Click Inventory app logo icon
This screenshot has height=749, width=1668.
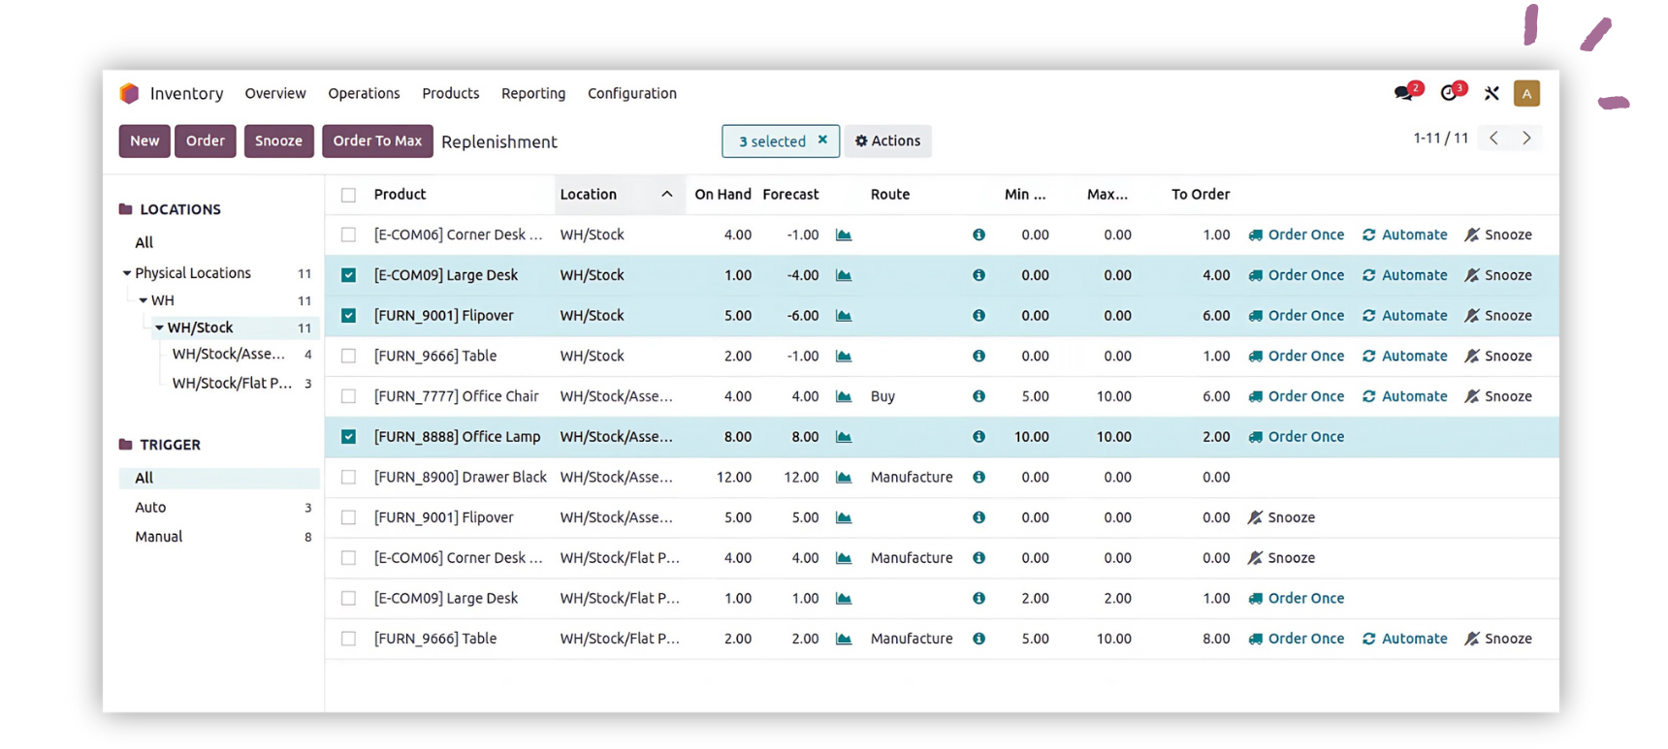130,93
